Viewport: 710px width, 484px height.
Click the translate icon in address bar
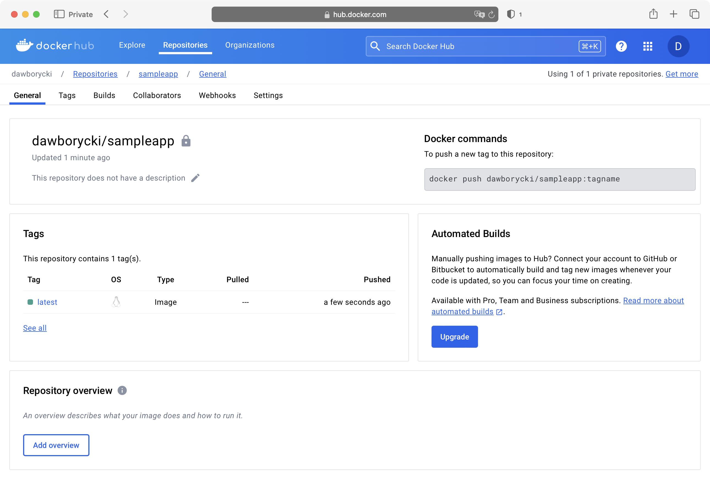479,14
